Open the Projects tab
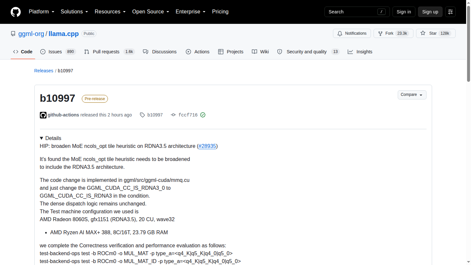471x265 pixels. pyautogui.click(x=231, y=52)
